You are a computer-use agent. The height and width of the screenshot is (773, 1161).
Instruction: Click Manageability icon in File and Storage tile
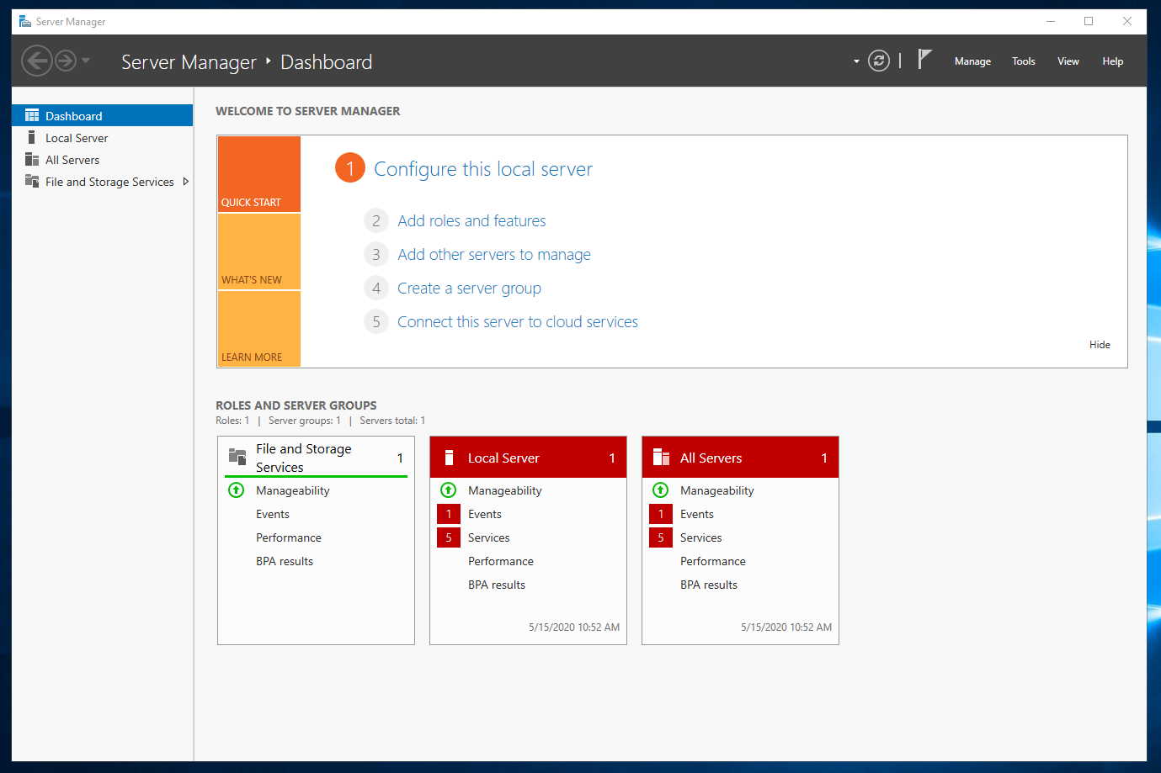[237, 490]
